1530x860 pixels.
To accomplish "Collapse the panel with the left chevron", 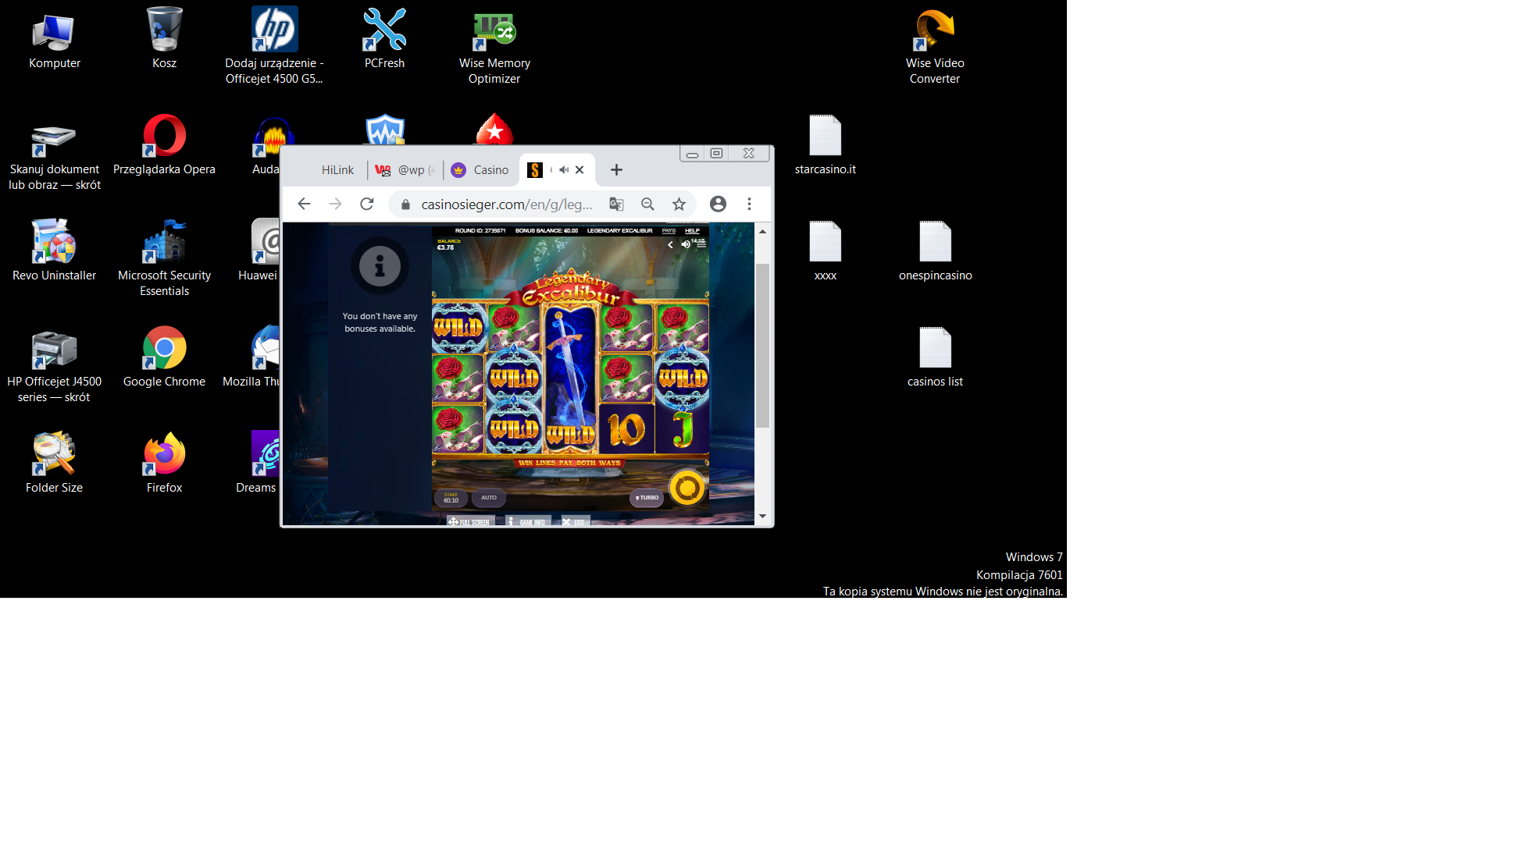I will [x=670, y=245].
